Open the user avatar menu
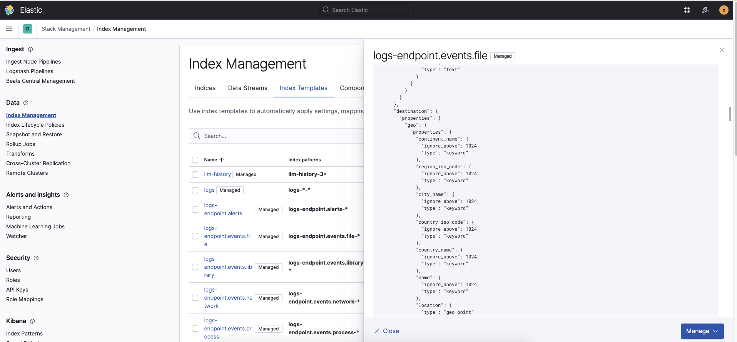Screen dimensions: 737x342 724,10
